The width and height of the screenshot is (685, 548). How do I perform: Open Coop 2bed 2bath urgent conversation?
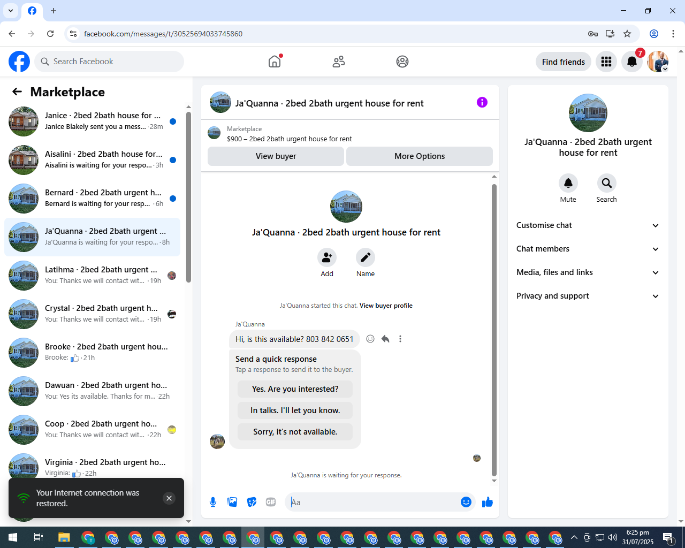[x=92, y=430]
